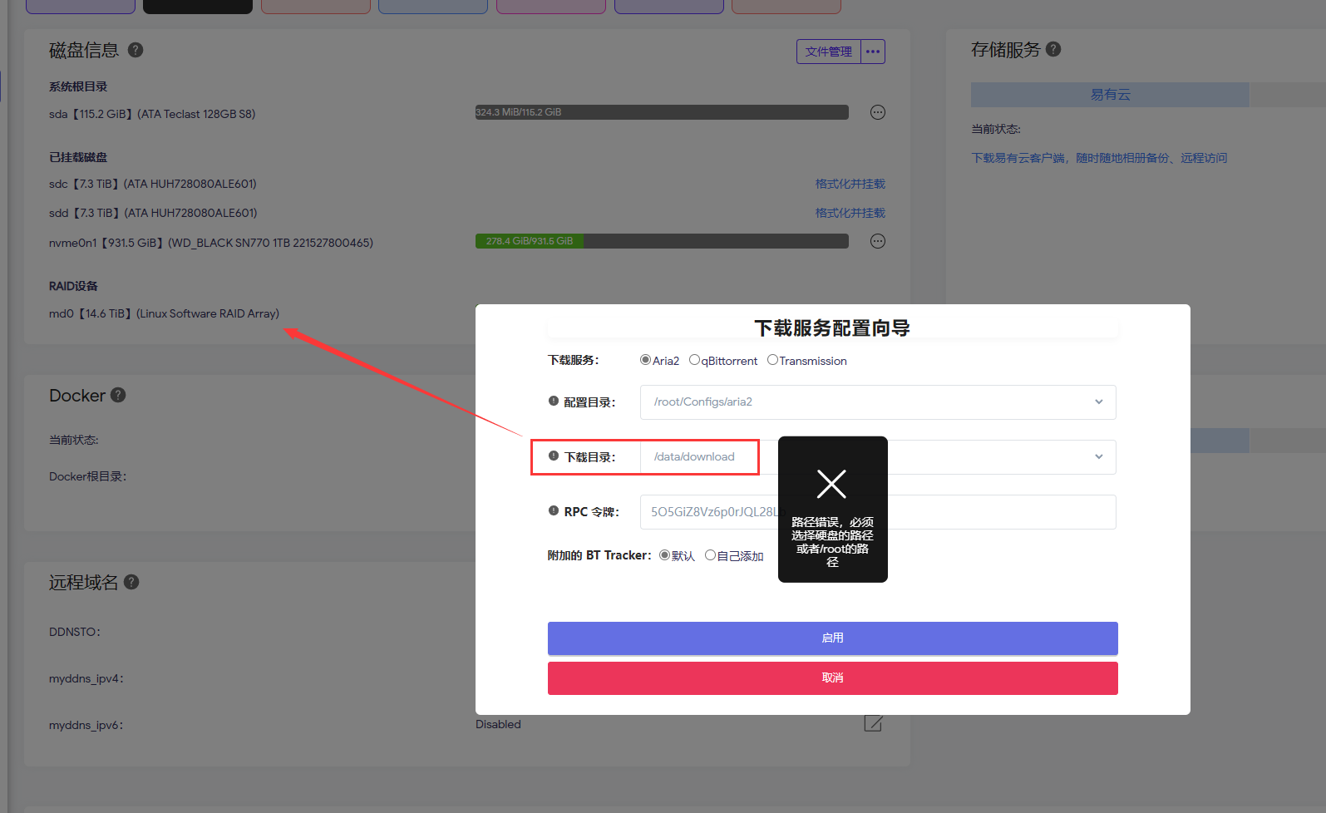Click the help icon beside 磁盘信息

click(x=136, y=50)
